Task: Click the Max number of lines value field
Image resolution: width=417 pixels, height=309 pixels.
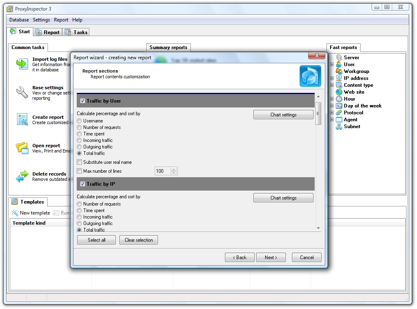Action: 162,171
